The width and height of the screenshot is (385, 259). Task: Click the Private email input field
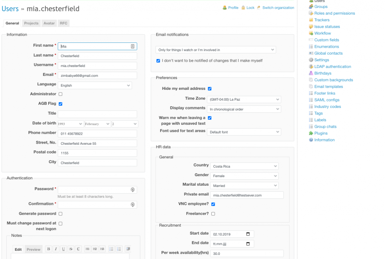(x=247, y=195)
